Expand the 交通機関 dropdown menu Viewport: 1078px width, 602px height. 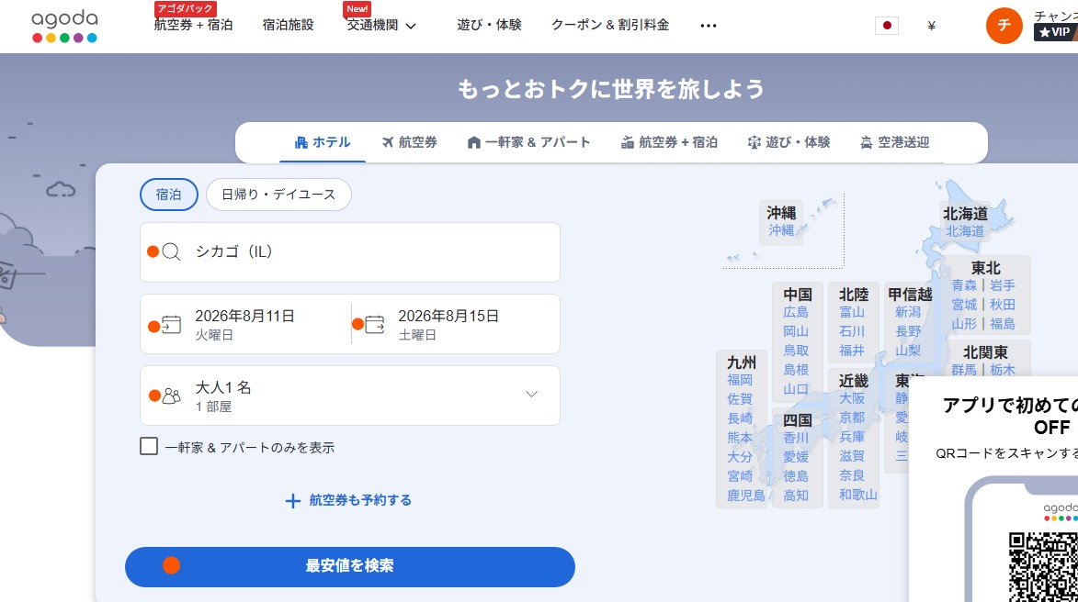(380, 26)
